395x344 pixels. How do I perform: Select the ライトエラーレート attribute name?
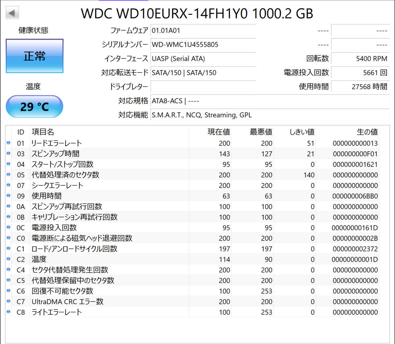[x=57, y=312]
